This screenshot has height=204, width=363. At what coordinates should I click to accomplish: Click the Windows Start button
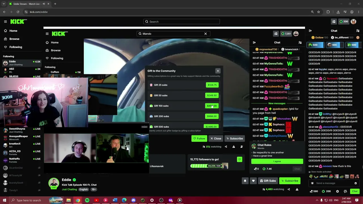point(5,200)
